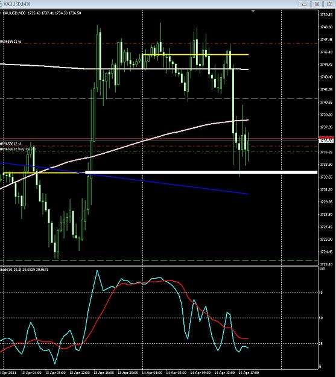Click the 1732.55 price scale label
This screenshot has width=336, height=377.
click(326, 177)
